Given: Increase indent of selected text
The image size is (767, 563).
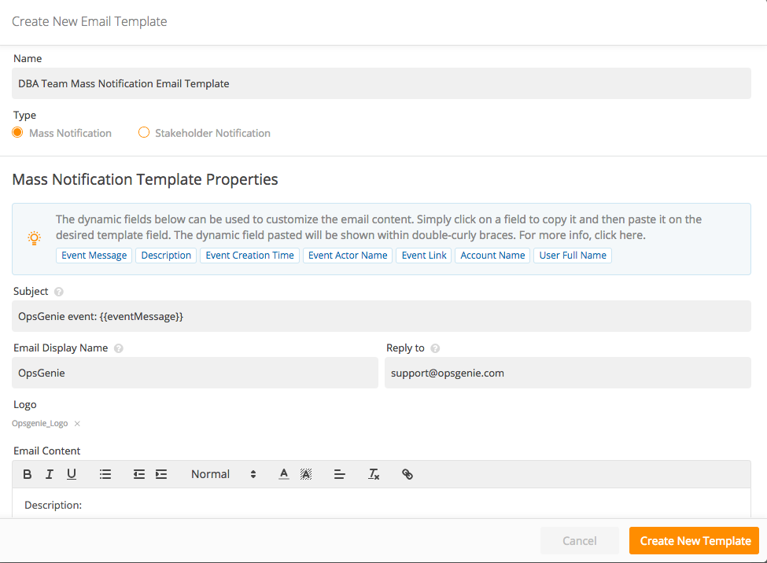Looking at the screenshot, I should [x=161, y=474].
